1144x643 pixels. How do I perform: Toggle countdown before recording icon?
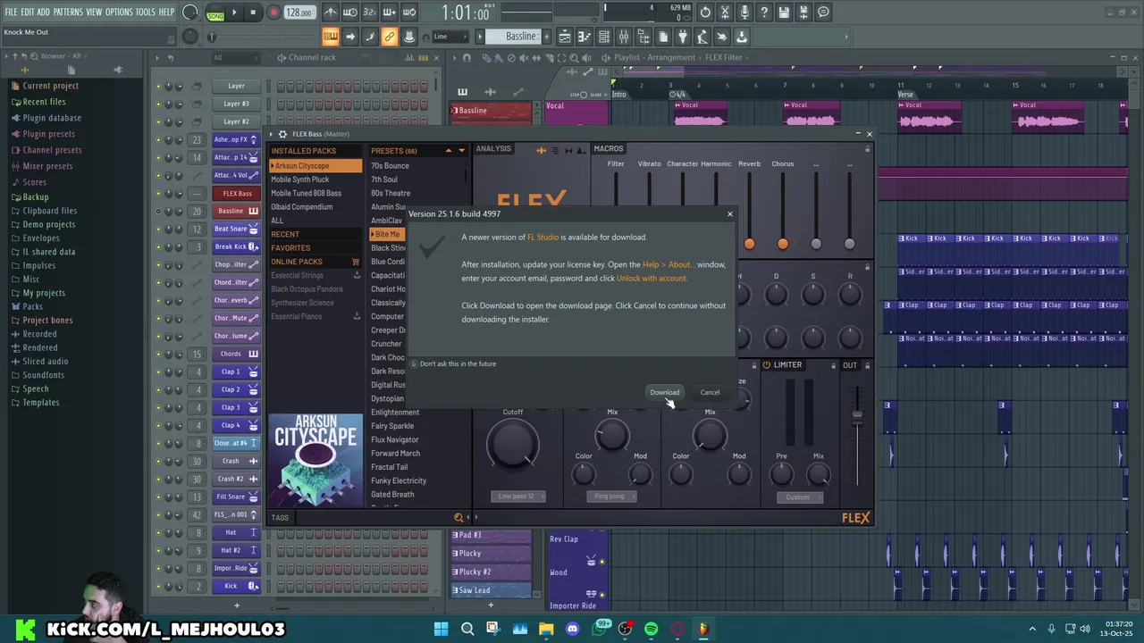[370, 13]
